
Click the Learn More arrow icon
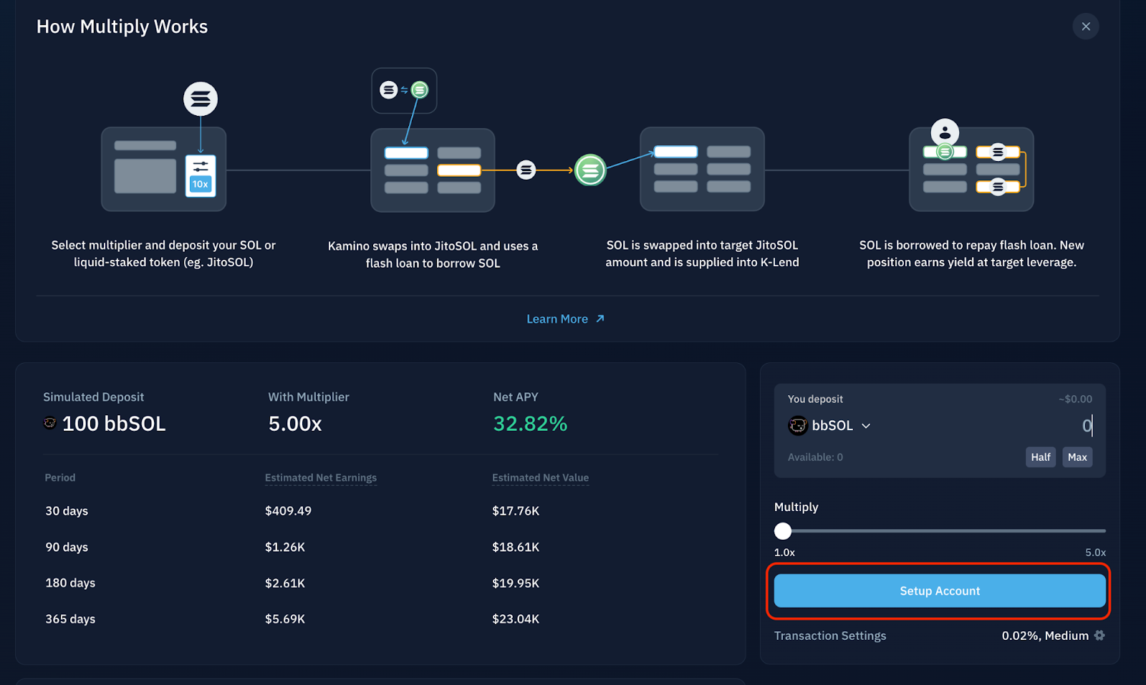600,319
